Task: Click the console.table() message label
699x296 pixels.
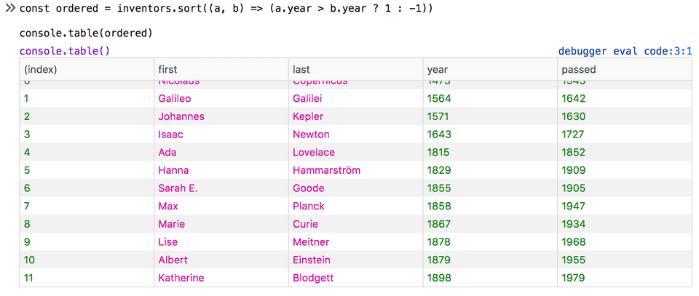Action: pos(65,51)
